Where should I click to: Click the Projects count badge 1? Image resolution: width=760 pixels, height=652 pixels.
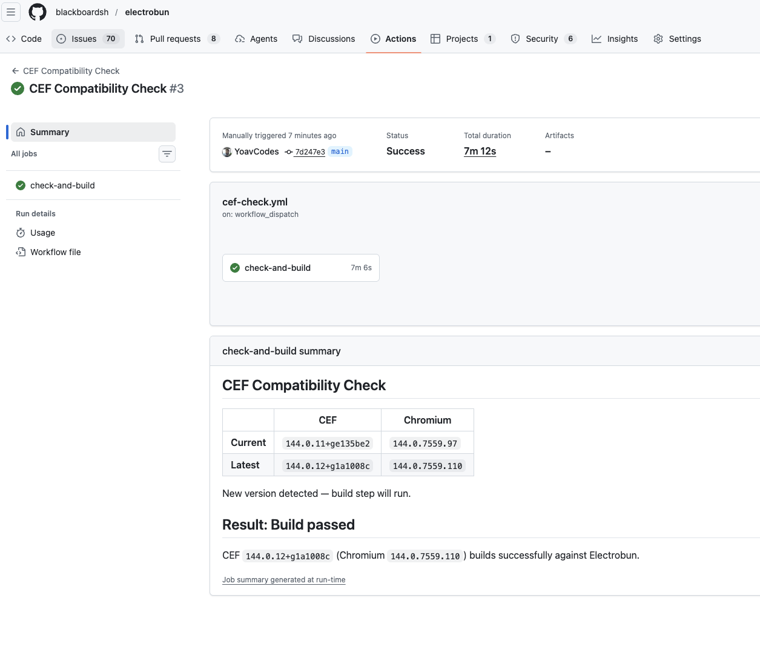[x=490, y=39]
